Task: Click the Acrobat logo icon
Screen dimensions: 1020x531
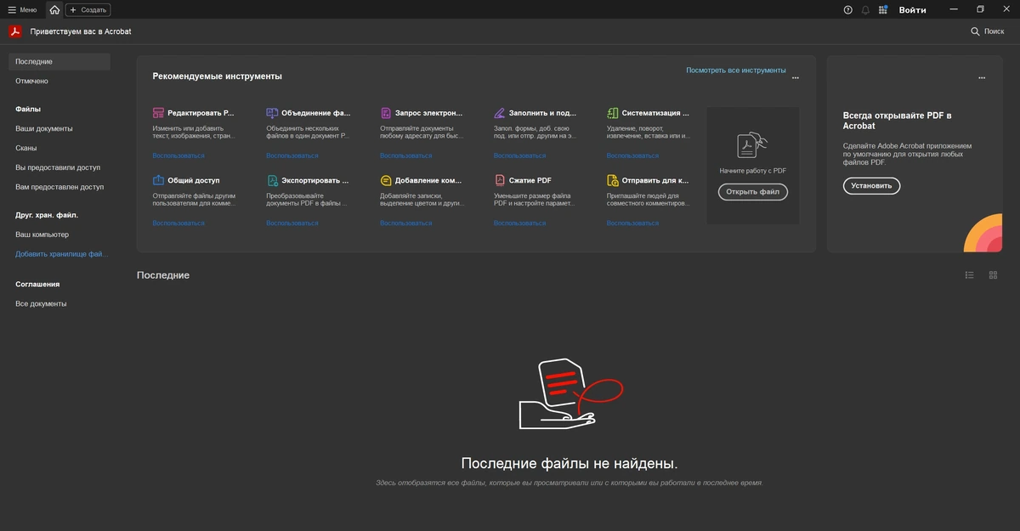Action: [x=15, y=31]
